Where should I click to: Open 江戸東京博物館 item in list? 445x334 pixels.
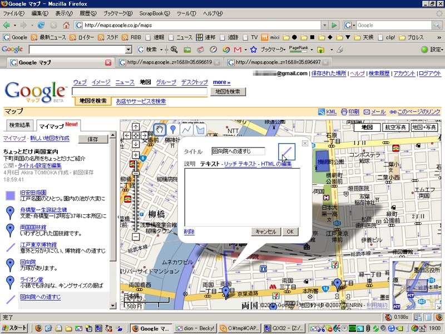[x=38, y=244]
